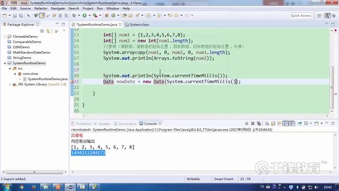
Task: Click the New Java Package icon
Action: click(x=106, y=15)
